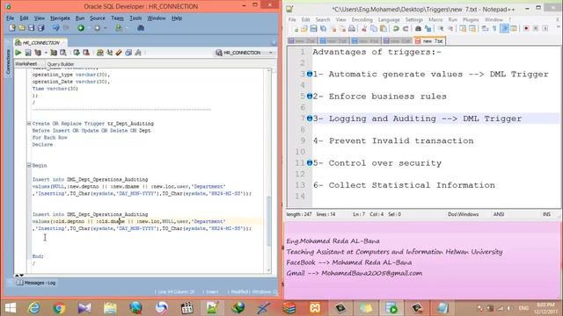Expand Notepad++ toolbar overflow chevron

[x=559, y=27]
